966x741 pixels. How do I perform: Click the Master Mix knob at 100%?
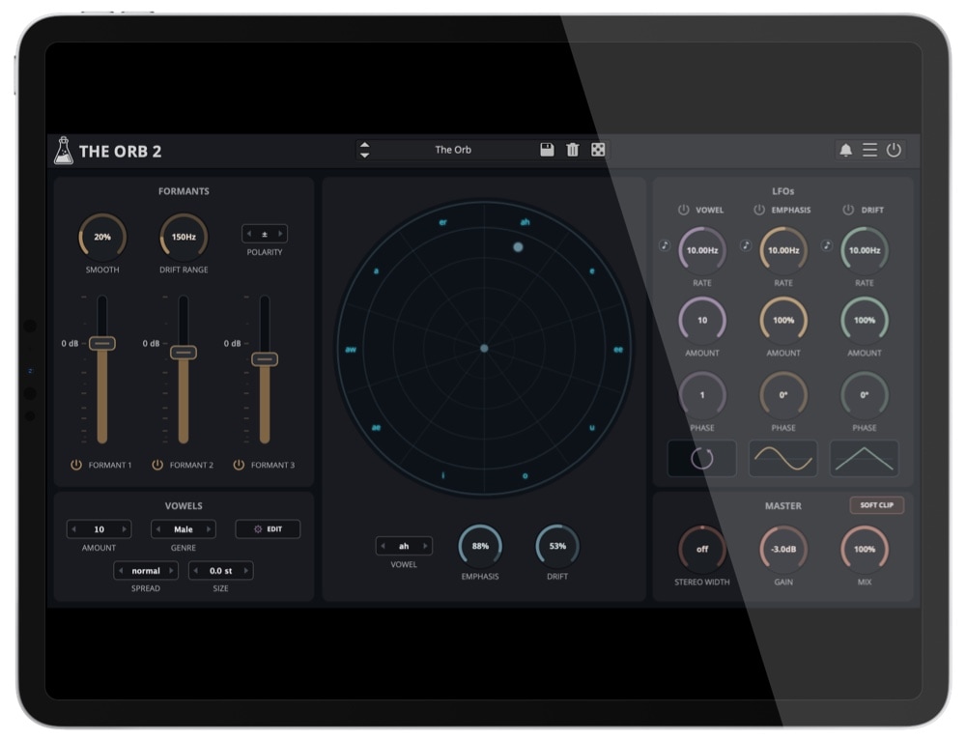[x=865, y=549]
